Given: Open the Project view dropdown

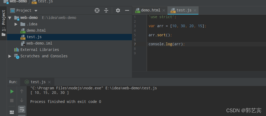Looking at the screenshot, I should point(36,11).
